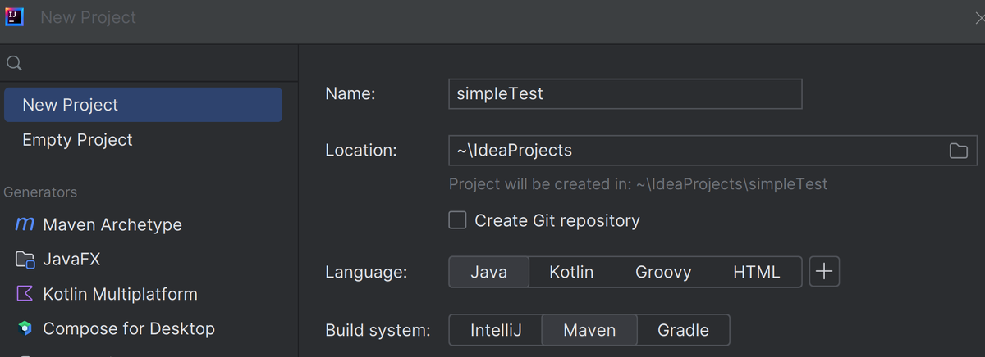Browse location with the folder icon
The image size is (985, 357).
958,151
